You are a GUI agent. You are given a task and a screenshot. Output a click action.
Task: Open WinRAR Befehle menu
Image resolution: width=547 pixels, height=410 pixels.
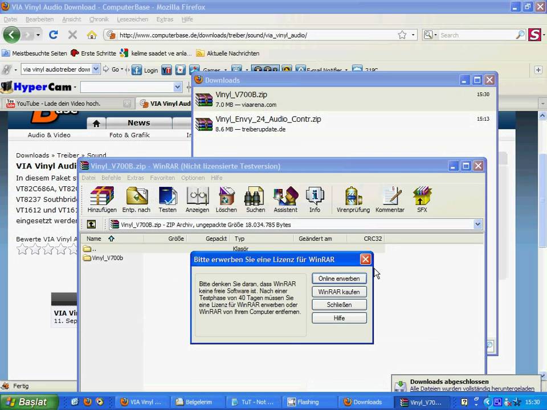pos(111,178)
